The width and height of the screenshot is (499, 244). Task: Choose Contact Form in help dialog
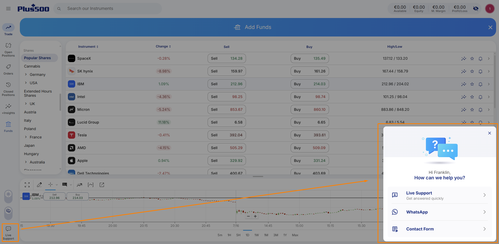439,229
